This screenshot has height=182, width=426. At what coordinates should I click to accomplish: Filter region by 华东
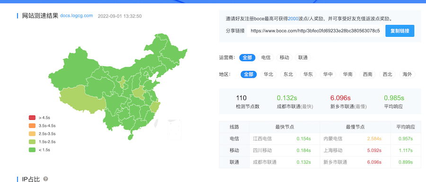click(x=308, y=74)
